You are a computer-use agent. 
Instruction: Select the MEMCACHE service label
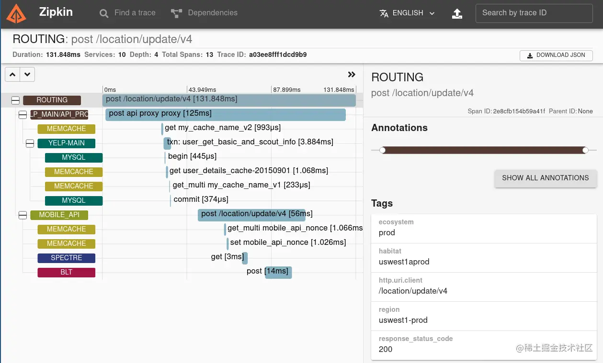[66, 129]
